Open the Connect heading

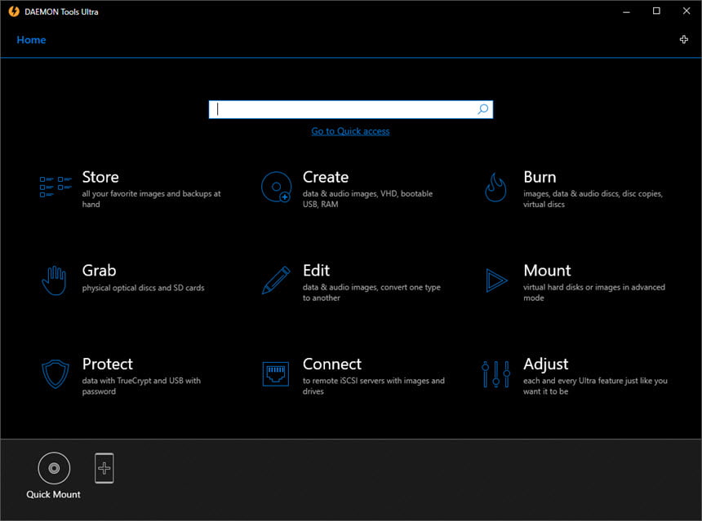pos(332,364)
